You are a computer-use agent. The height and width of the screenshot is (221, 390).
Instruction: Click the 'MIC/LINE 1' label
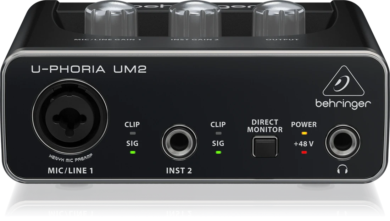[71, 171]
